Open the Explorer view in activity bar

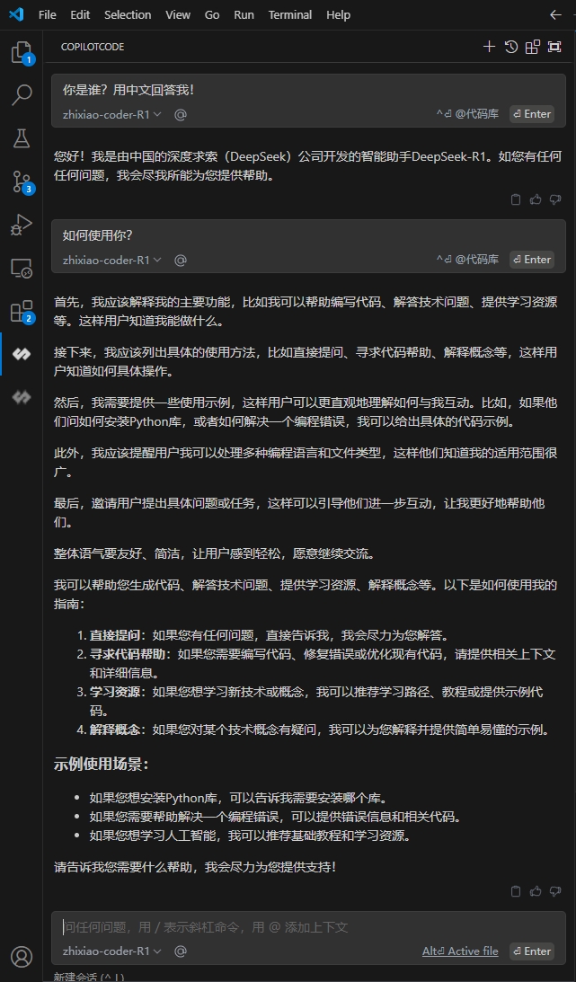click(21, 53)
